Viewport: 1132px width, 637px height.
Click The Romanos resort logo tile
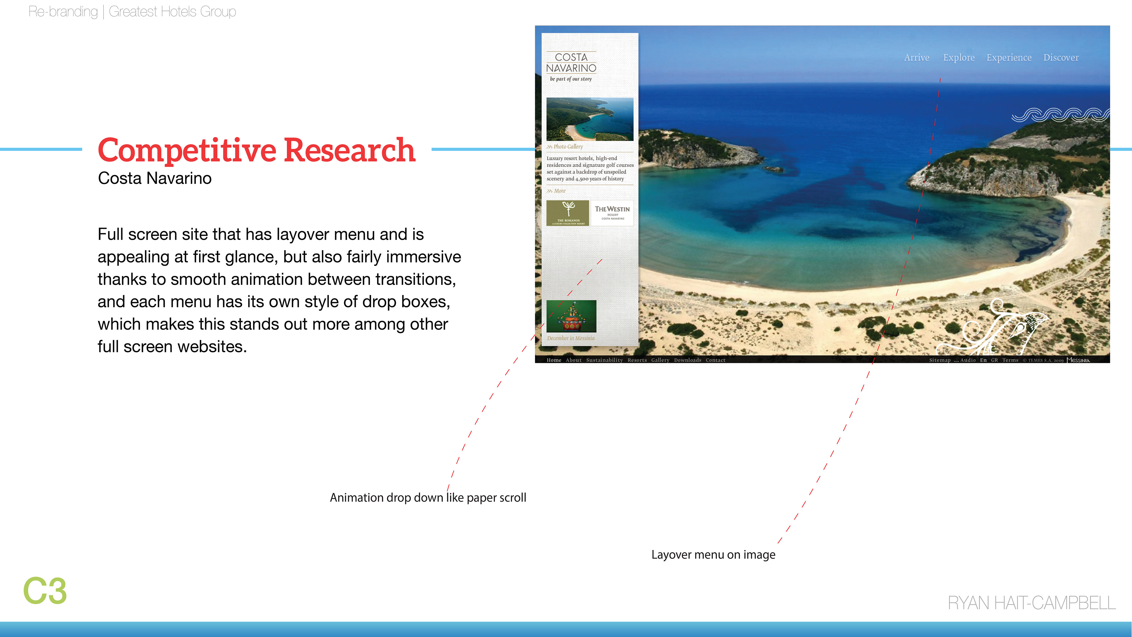pyautogui.click(x=568, y=213)
